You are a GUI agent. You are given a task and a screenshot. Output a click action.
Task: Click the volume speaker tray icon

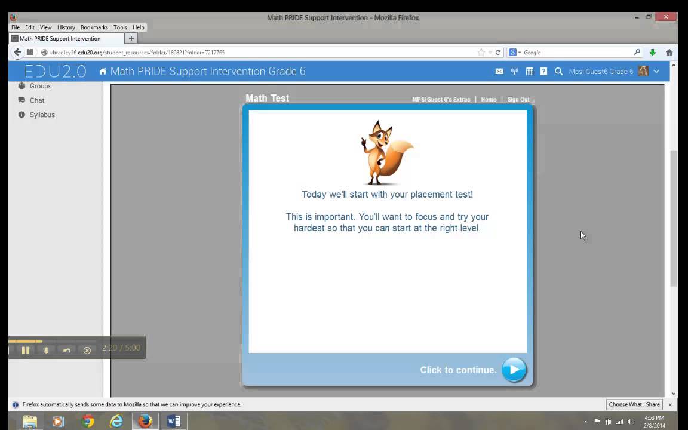(631, 422)
